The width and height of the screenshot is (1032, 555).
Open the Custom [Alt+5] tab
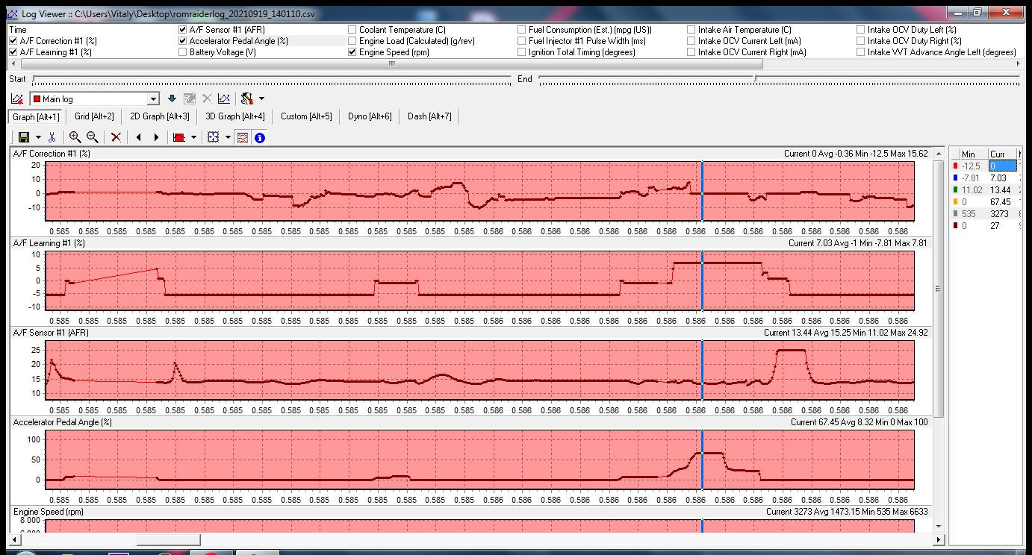point(306,116)
